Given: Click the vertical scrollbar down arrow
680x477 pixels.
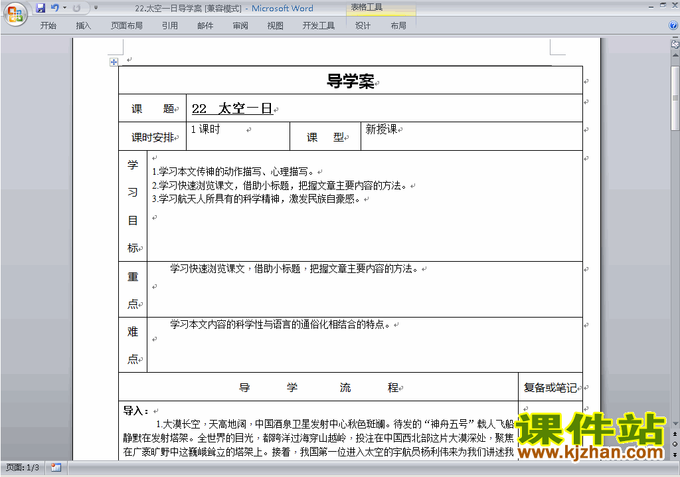Looking at the screenshot, I should [675, 424].
